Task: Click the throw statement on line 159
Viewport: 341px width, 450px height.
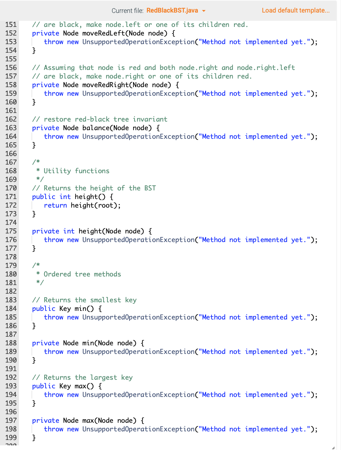Action: click(x=181, y=94)
